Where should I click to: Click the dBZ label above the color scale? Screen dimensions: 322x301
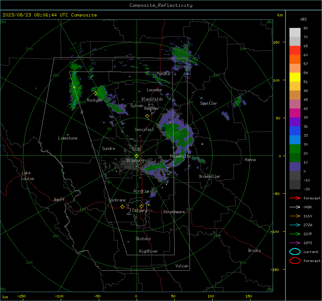coord(303,19)
